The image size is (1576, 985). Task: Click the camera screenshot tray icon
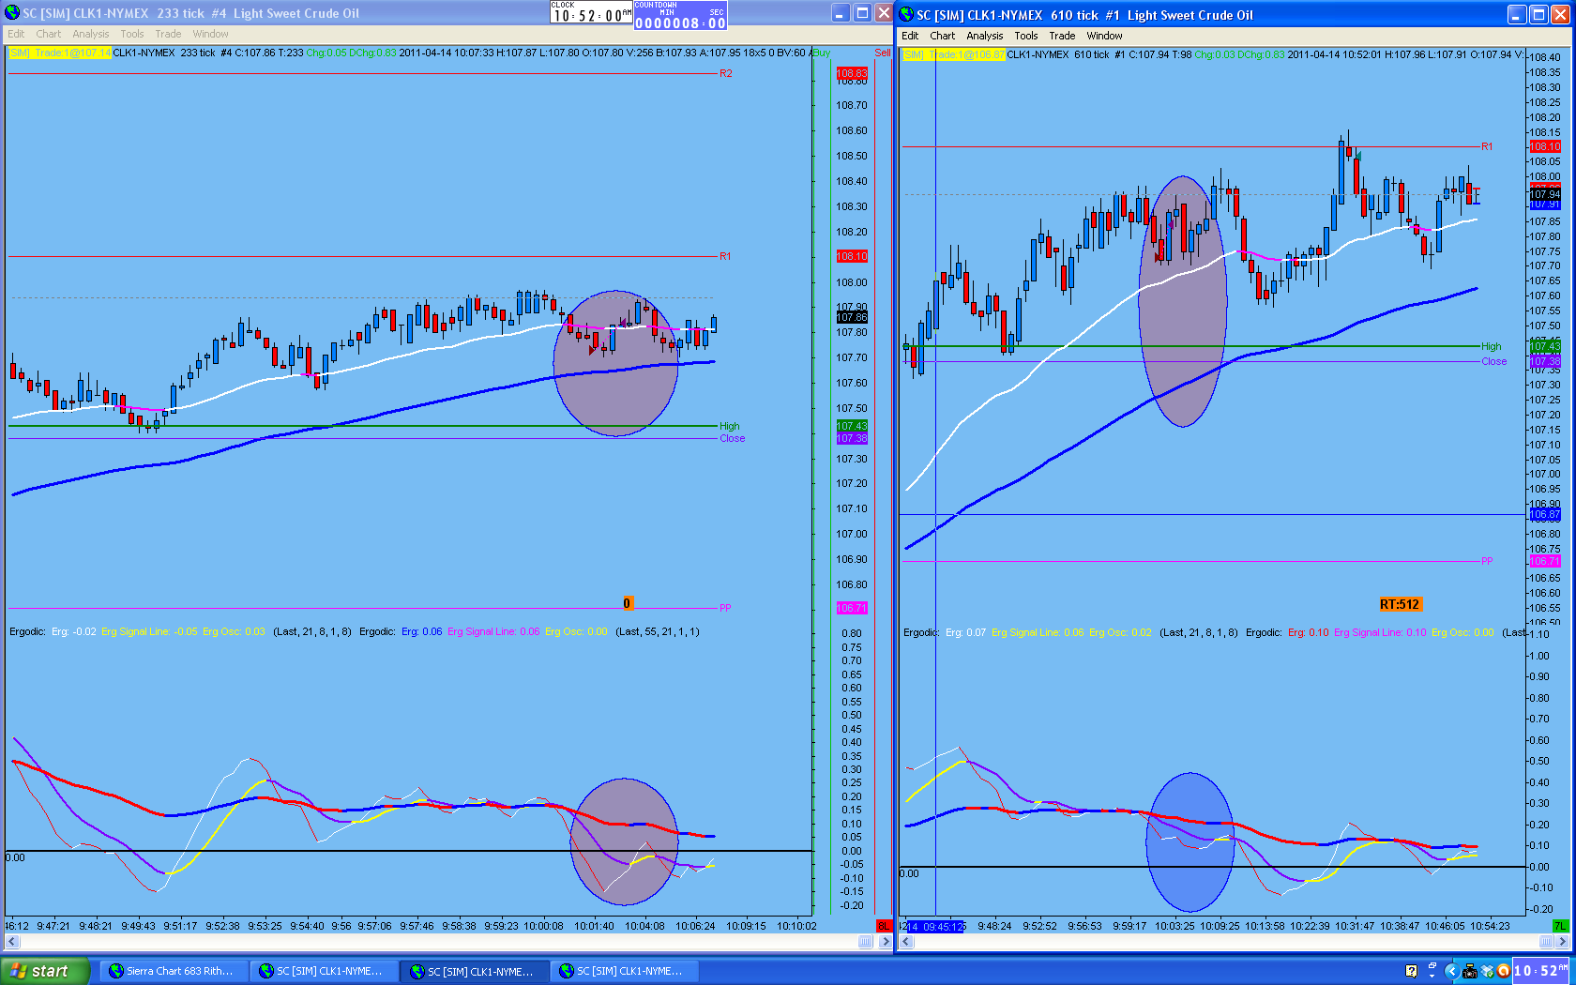[1470, 971]
